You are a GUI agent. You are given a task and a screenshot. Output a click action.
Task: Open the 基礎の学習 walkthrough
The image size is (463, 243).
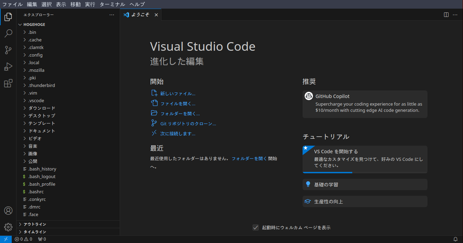click(365, 184)
